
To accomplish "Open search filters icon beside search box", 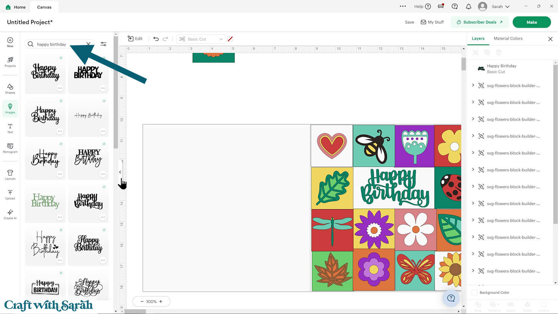I will [103, 44].
